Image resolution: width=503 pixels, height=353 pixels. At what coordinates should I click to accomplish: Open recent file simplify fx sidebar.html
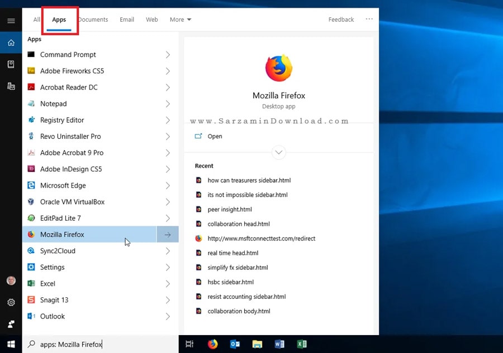[238, 268]
